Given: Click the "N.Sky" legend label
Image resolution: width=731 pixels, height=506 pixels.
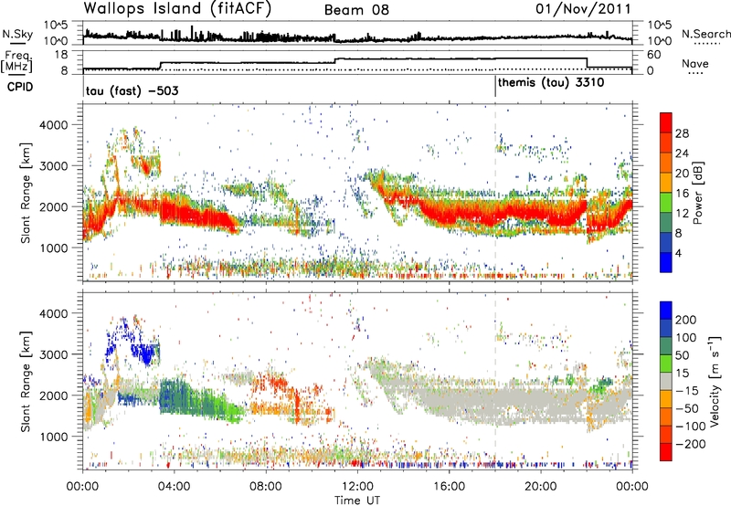Looking at the screenshot, I should coord(17,34).
